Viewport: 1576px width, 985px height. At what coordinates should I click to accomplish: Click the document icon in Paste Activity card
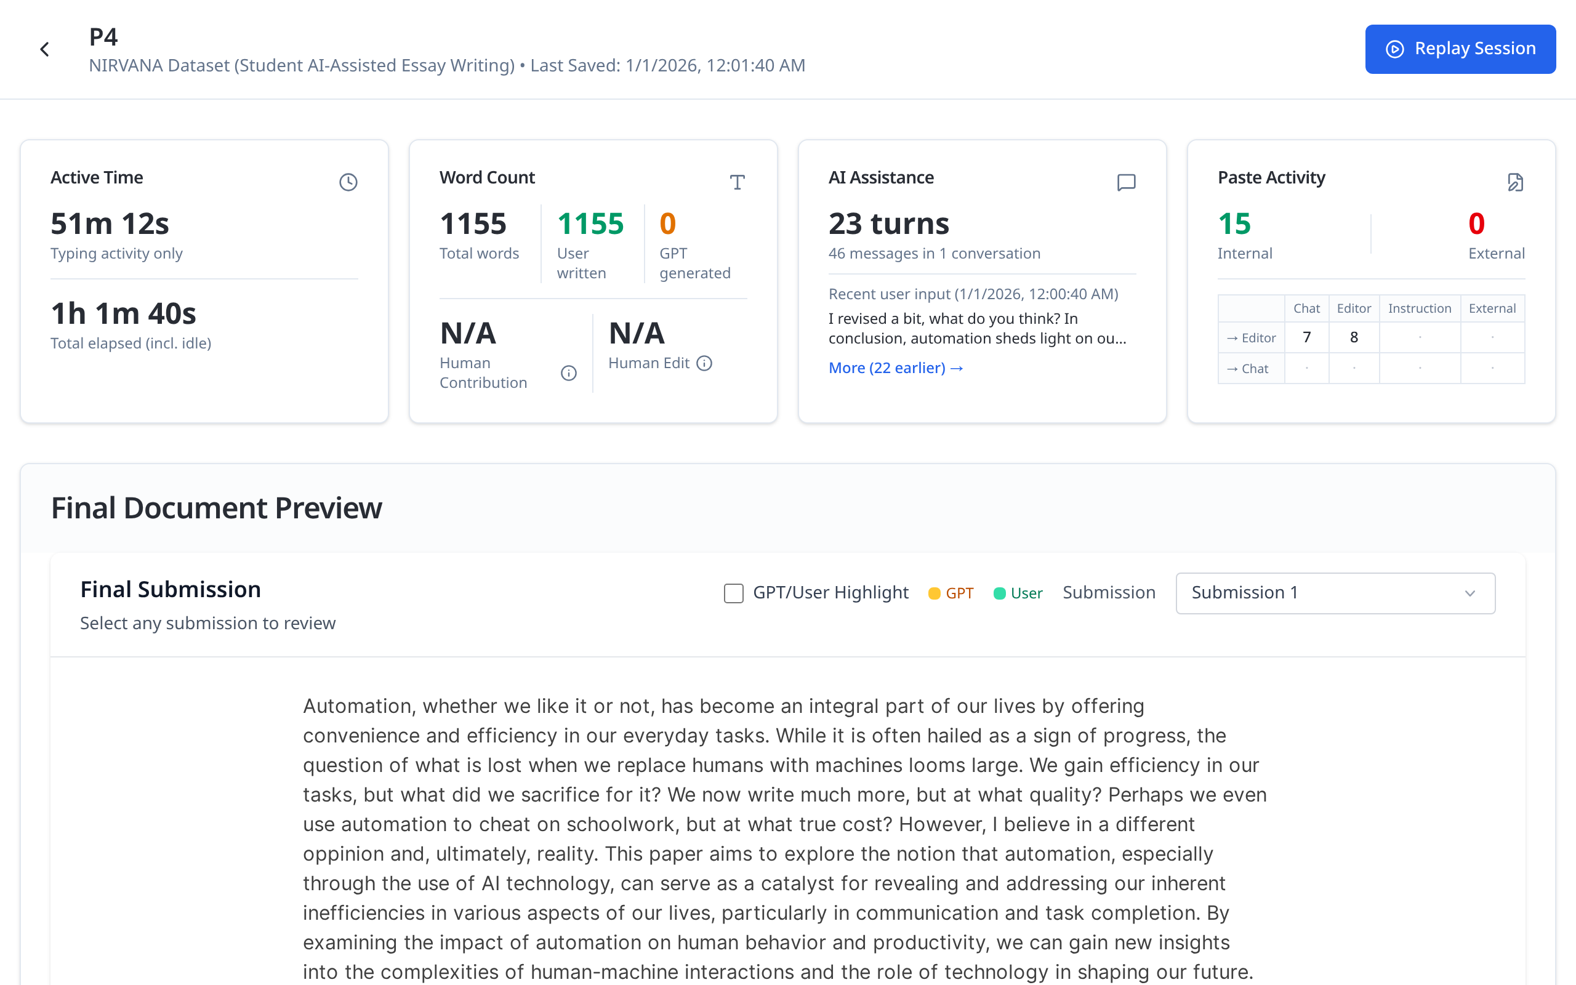click(1516, 182)
